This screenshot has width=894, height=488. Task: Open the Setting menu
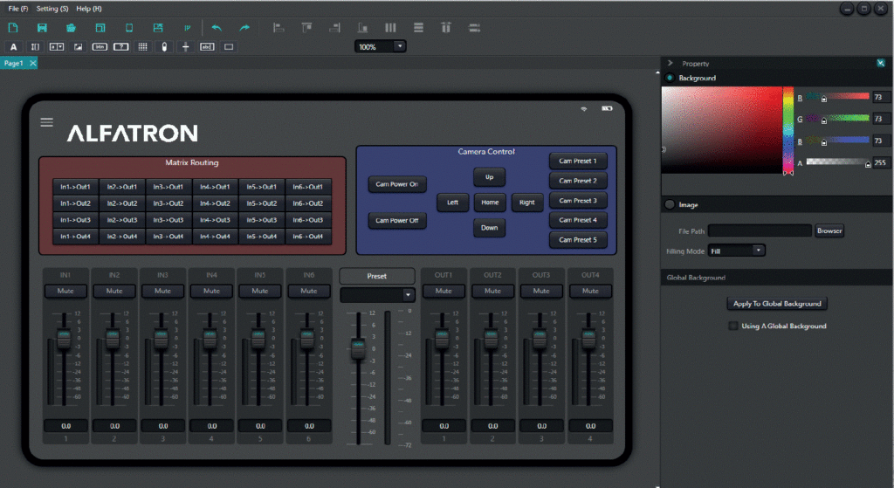pyautogui.click(x=52, y=9)
